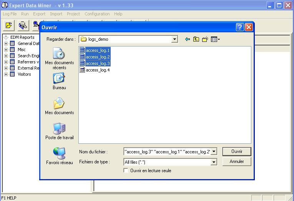
Task: Expand the Misc tree node
Action: 6,50
